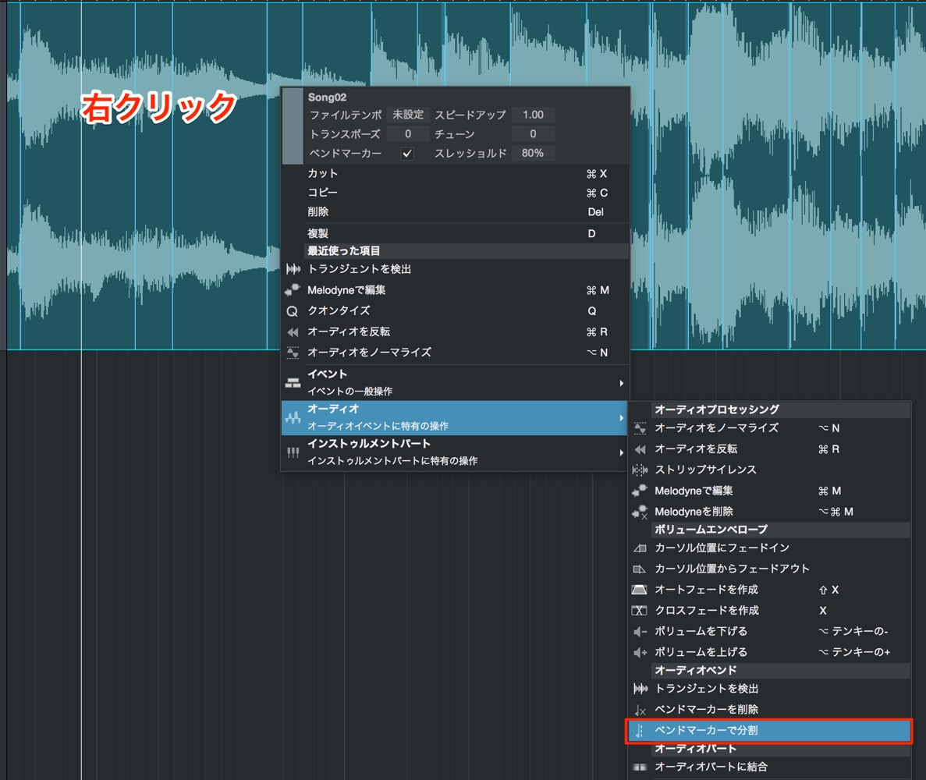Screen dimensions: 926x780
Task: Click the トランジェントを検出 icon under 最近使った項目
Action: tap(293, 269)
